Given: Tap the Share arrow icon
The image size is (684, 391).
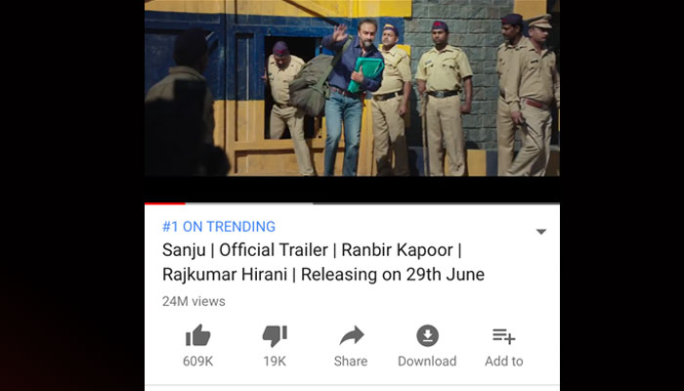Looking at the screenshot, I should pyautogui.click(x=351, y=335).
